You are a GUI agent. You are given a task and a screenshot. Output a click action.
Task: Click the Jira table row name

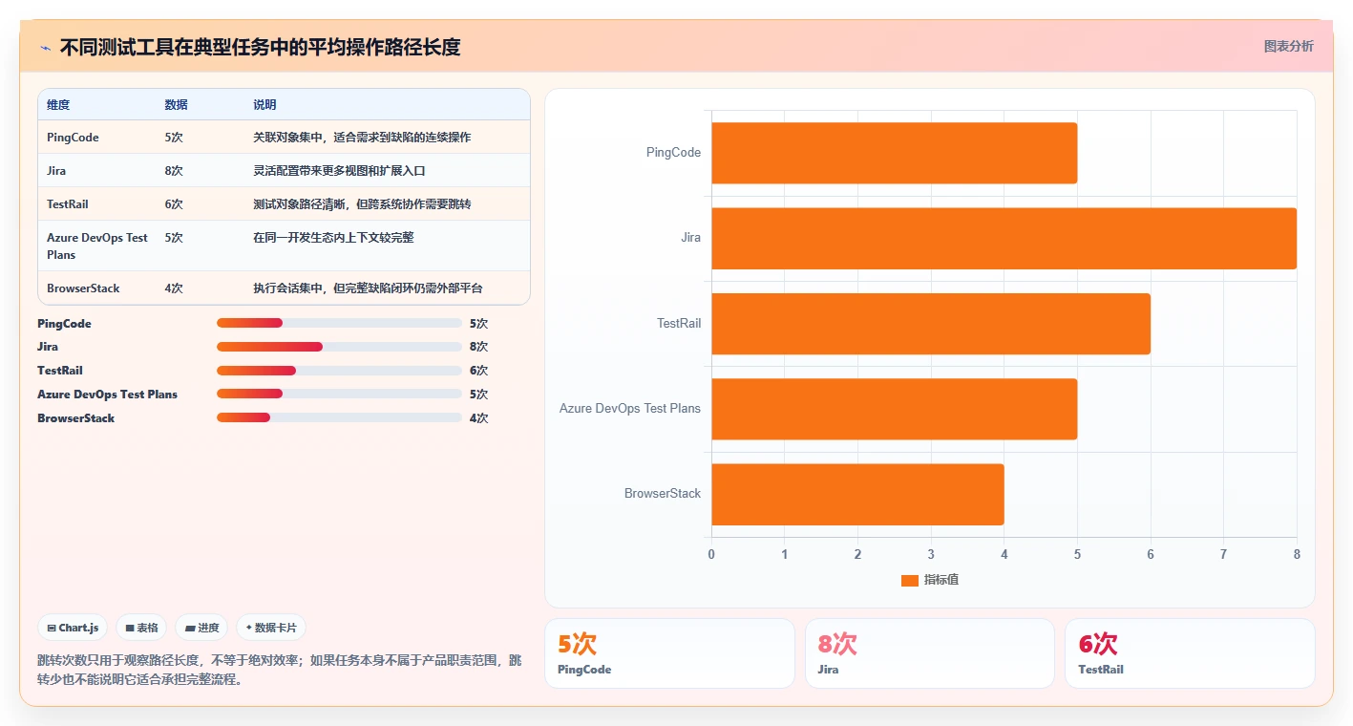point(56,171)
